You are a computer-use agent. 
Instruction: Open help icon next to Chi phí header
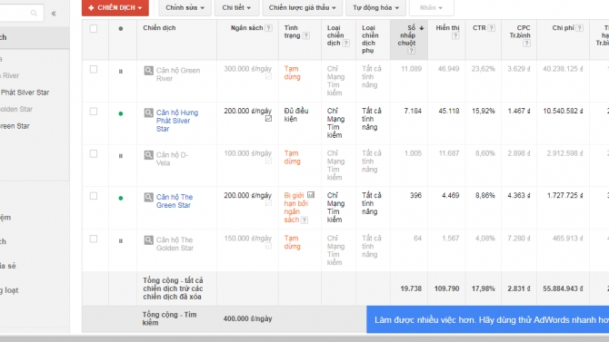click(580, 28)
